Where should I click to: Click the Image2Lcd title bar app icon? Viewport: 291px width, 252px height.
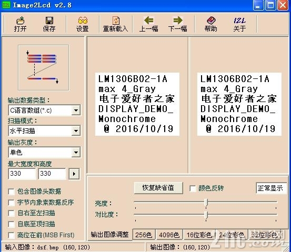6,5
